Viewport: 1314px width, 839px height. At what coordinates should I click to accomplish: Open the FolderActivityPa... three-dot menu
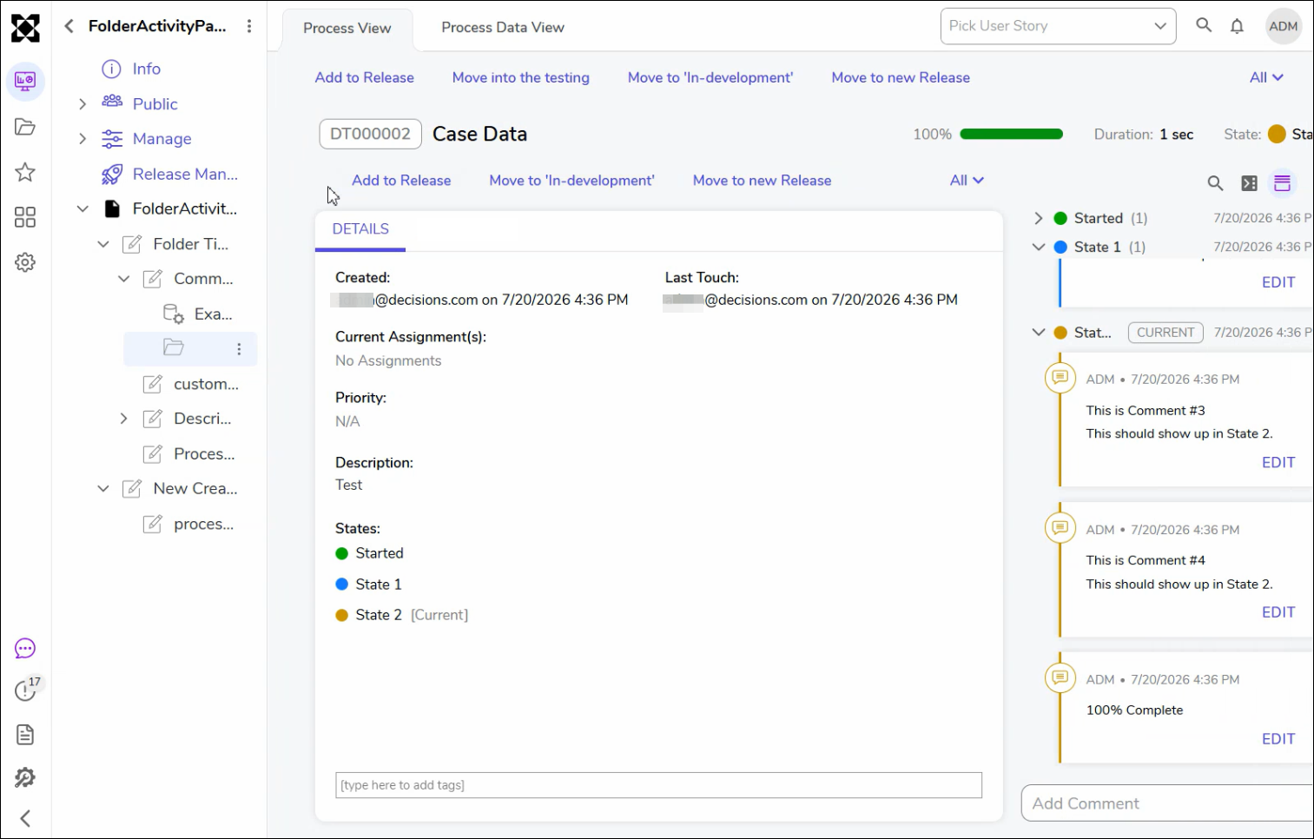249,26
